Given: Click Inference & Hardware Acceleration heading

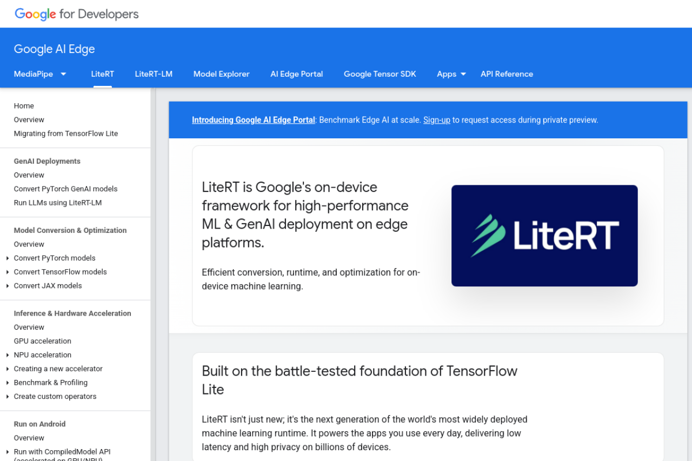Looking at the screenshot, I should [72, 313].
